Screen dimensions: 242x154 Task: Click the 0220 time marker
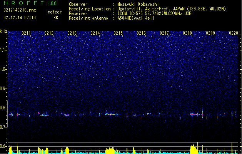tap(234, 33)
